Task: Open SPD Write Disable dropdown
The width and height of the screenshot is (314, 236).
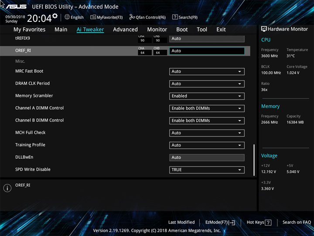Action: click(207, 170)
